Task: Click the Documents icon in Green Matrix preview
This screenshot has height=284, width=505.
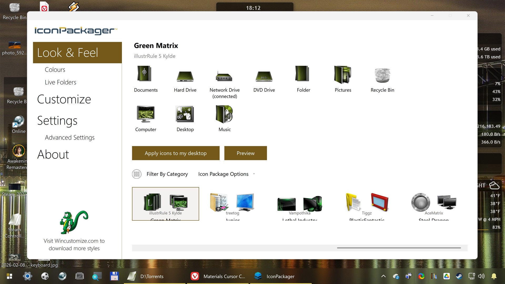Action: click(x=144, y=74)
